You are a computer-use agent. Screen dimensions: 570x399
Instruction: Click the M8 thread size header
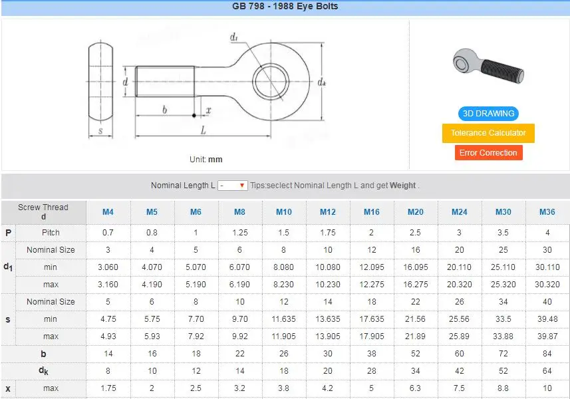239,212
